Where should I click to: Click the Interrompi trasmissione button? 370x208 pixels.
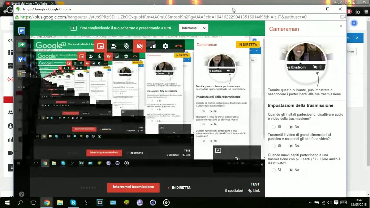133,187
